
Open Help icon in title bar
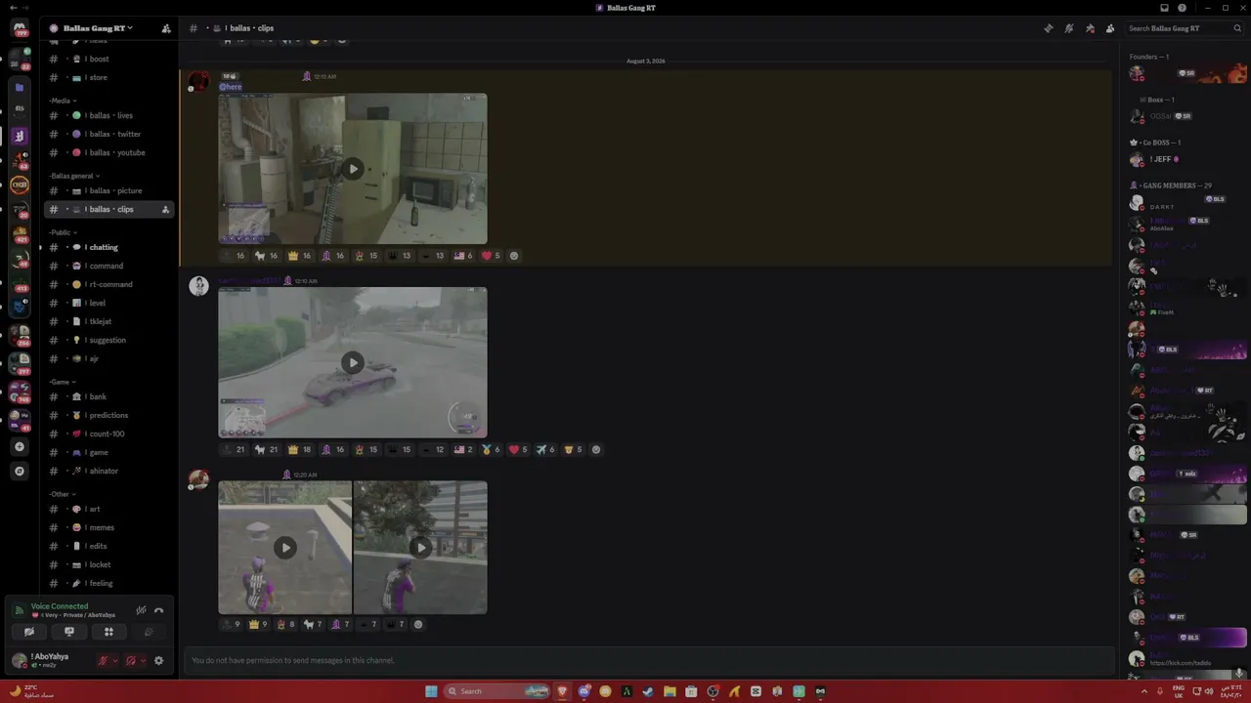(1182, 8)
